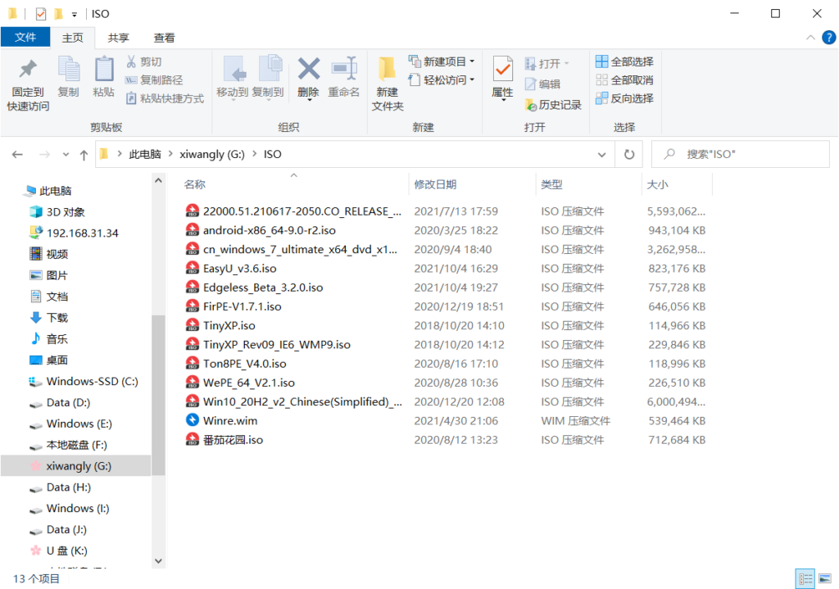Click Invert selection (反向选择)
This screenshot has width=839, height=589.
[624, 98]
